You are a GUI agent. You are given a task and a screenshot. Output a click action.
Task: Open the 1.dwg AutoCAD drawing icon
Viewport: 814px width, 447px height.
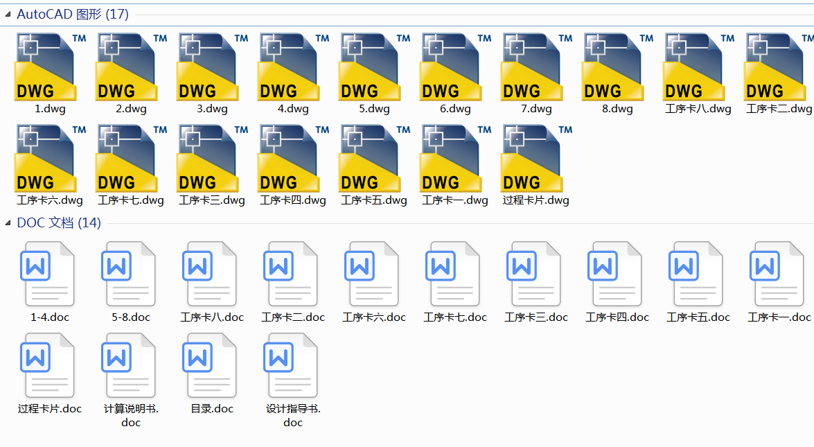pyautogui.click(x=46, y=67)
